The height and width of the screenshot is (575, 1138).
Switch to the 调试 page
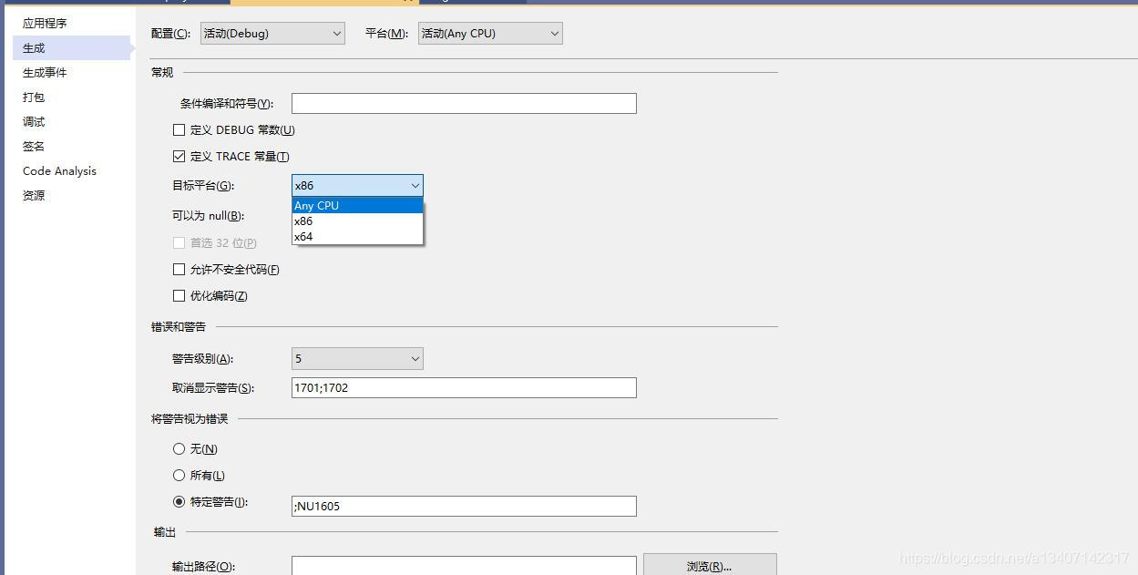tap(34, 121)
